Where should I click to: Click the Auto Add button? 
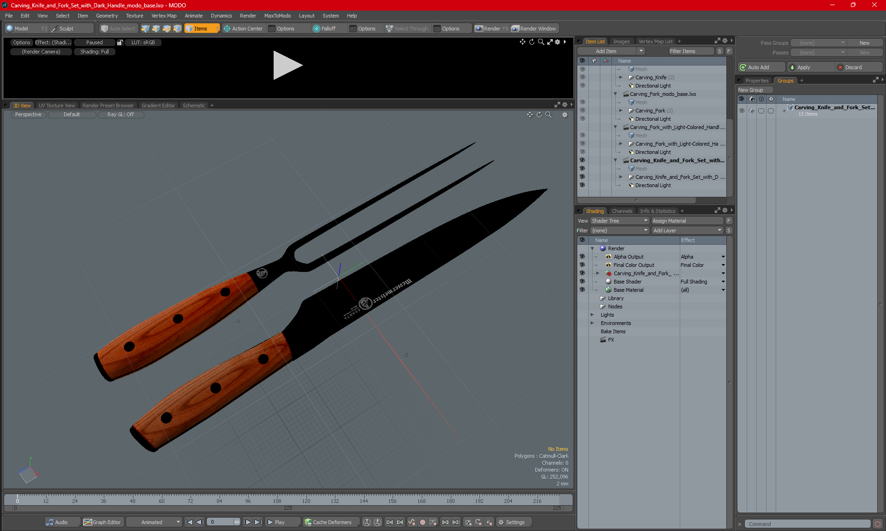click(x=758, y=67)
